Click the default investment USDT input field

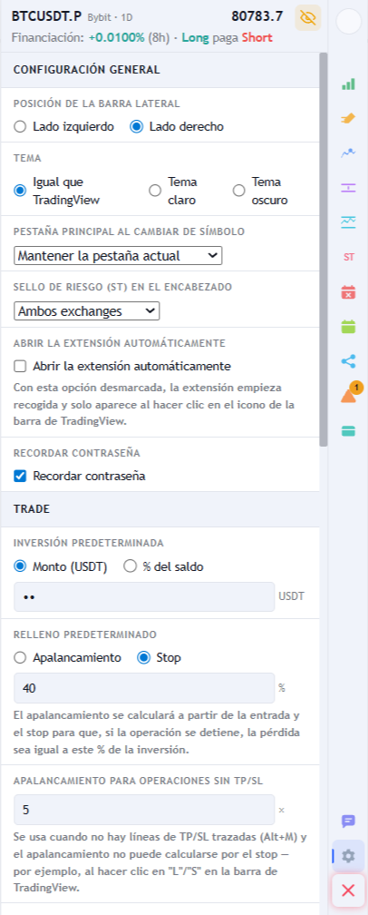tap(144, 597)
